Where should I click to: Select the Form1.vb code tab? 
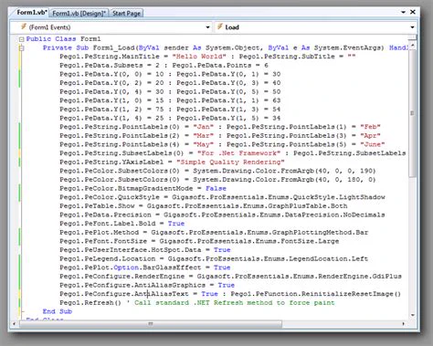click(32, 13)
